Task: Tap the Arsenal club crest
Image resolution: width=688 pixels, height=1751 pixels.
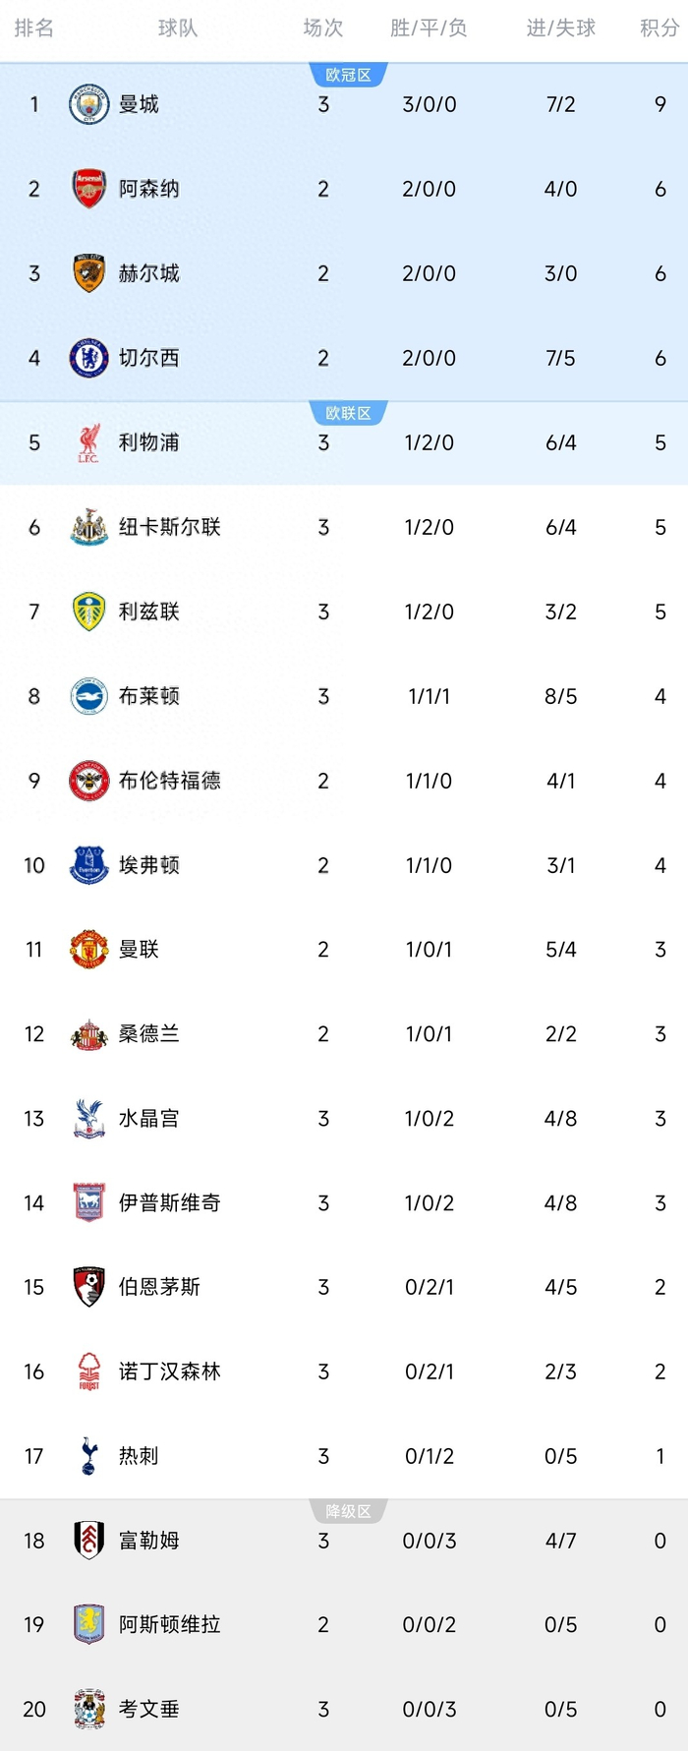Action: point(88,189)
